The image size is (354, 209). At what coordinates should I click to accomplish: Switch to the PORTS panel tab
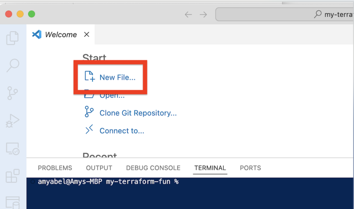[250, 168]
